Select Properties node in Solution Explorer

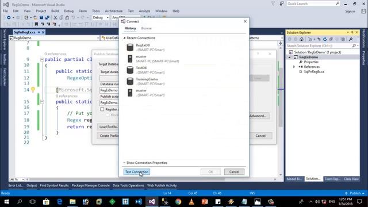311,62
